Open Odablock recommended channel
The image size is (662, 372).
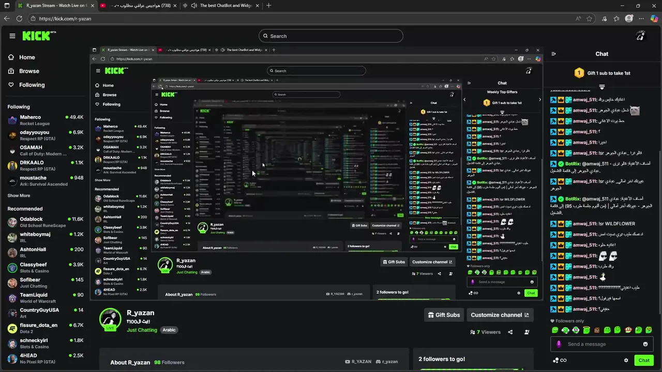(x=46, y=222)
